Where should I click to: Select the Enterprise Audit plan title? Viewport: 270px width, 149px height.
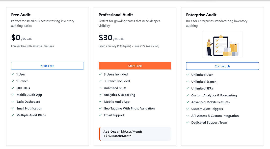click(201, 15)
